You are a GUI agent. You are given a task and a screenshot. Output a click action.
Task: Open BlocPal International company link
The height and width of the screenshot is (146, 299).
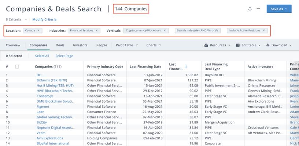(x=53, y=143)
